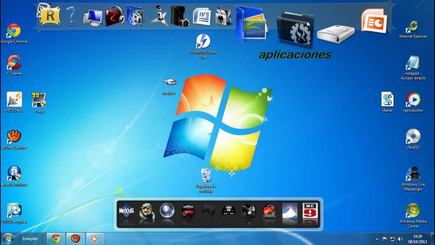Image resolution: width=435 pixels, height=245 pixels.
Task: Open the network status tray icon
Action: click(393, 239)
